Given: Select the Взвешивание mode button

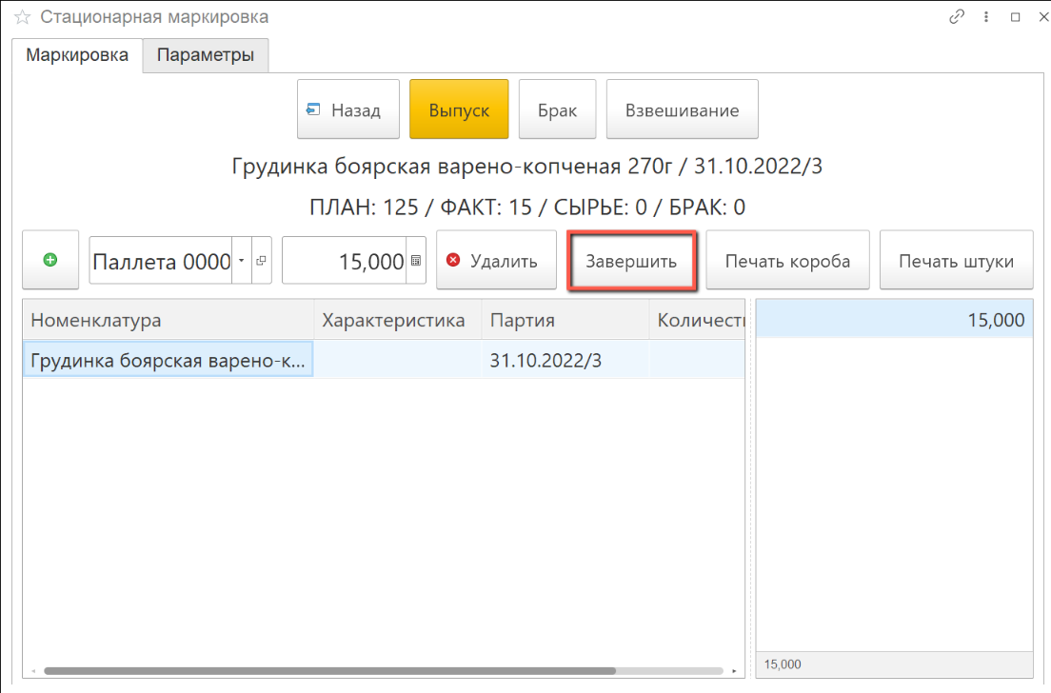Looking at the screenshot, I should point(682,110).
